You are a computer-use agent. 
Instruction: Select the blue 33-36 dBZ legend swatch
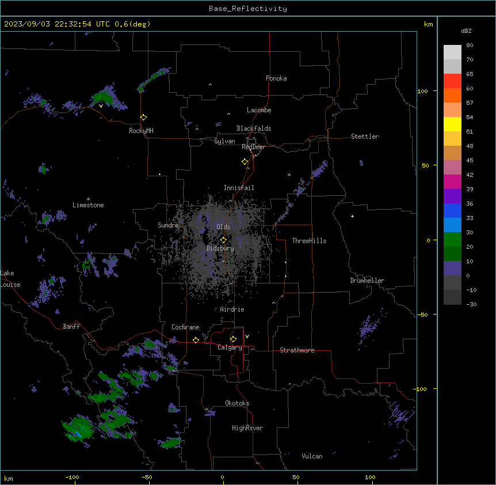(452, 210)
